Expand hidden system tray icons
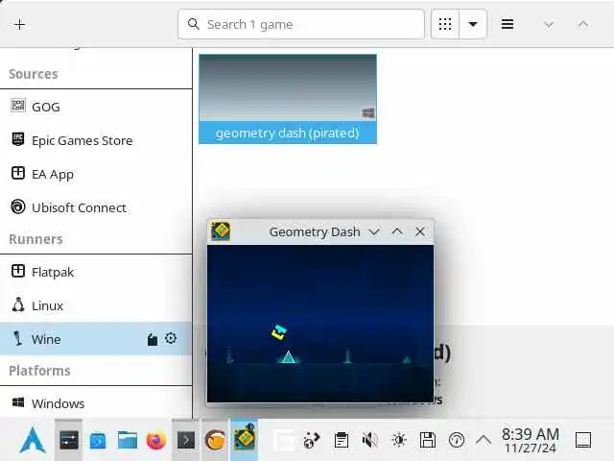 484,440
